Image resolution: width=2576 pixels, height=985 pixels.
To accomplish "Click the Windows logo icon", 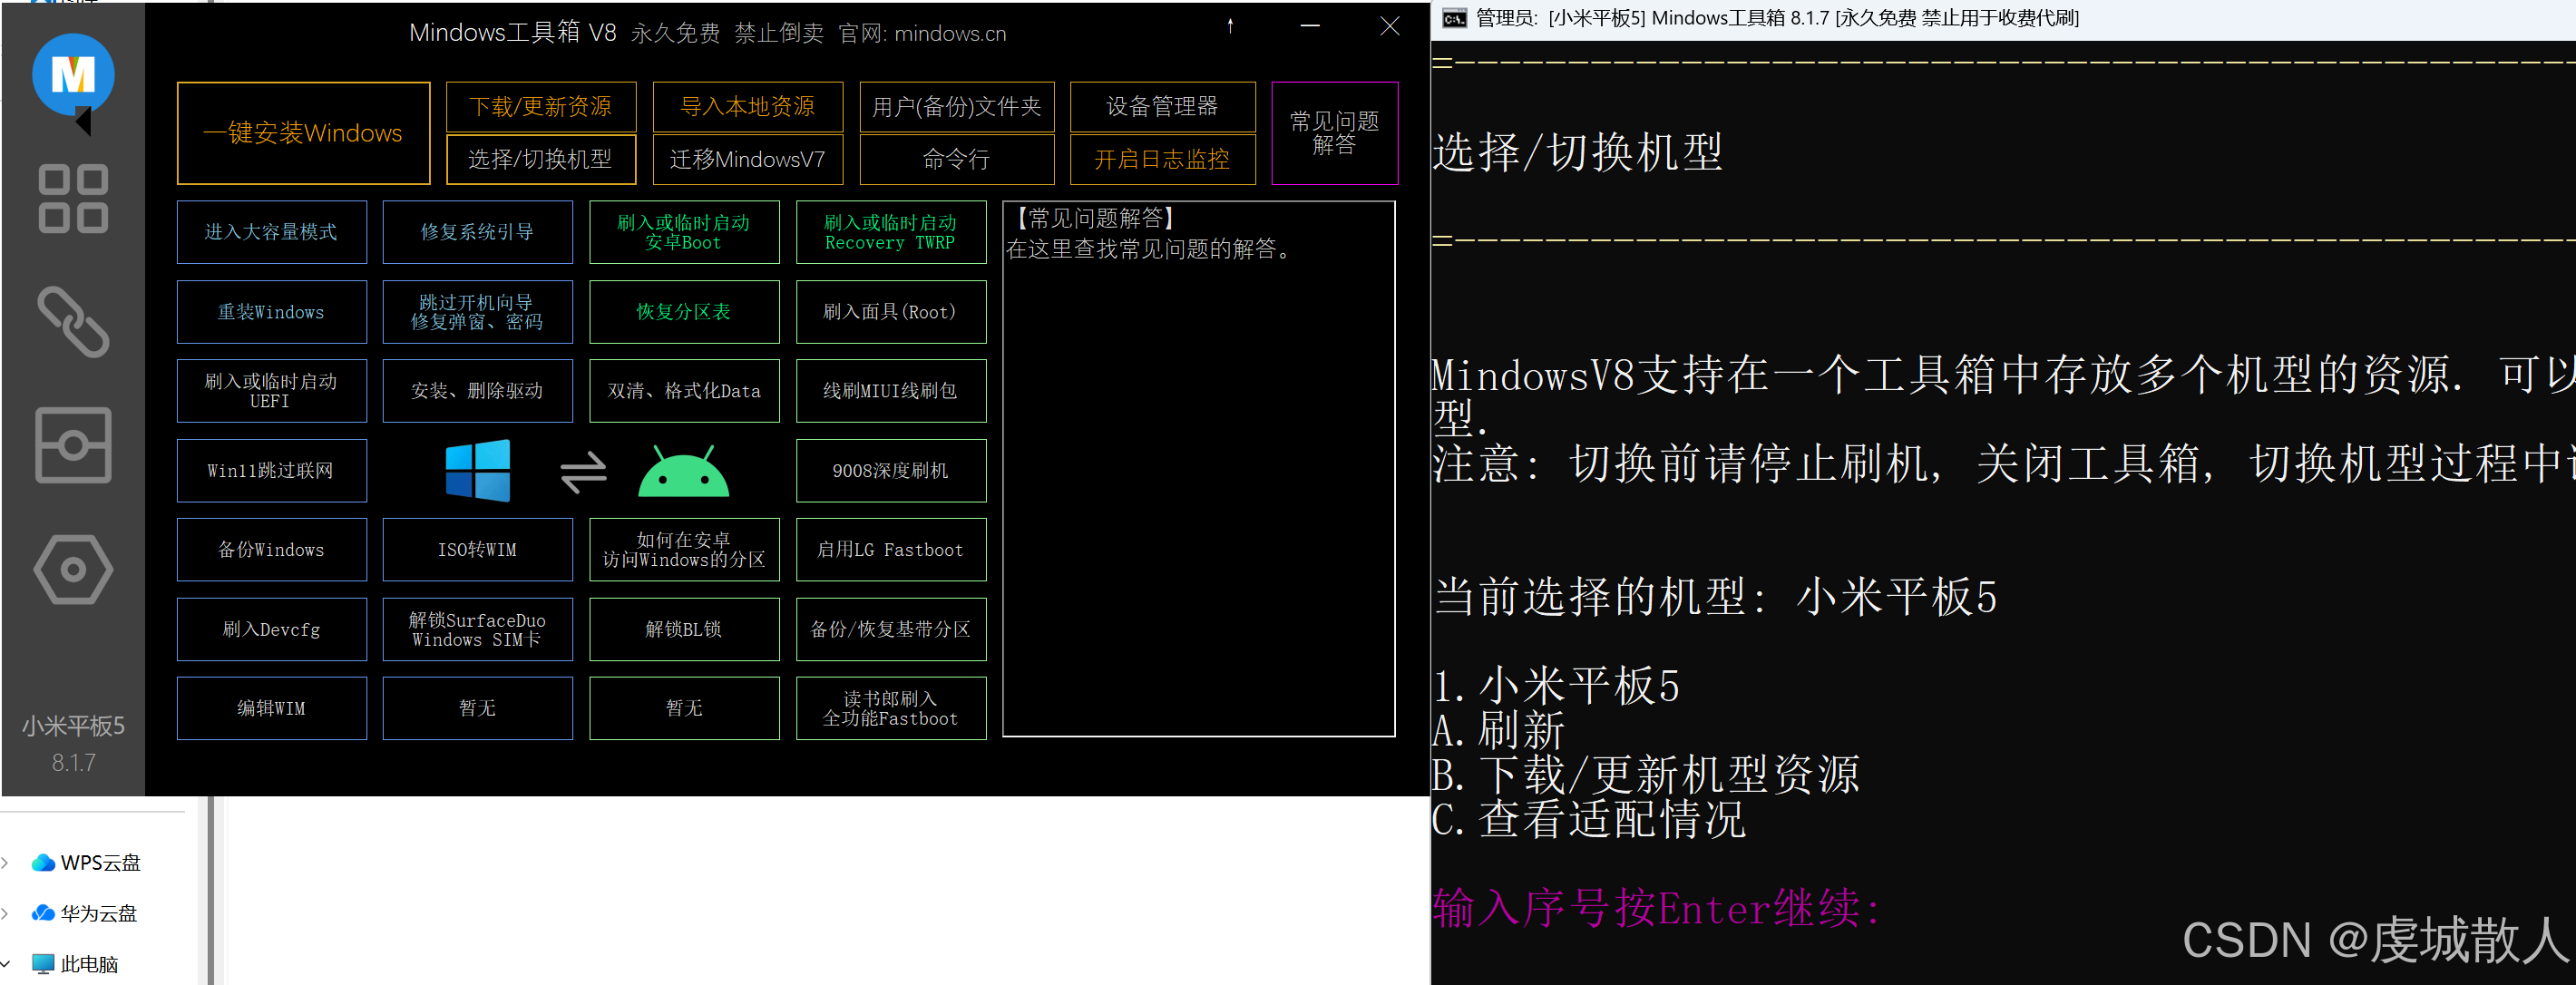I will click(477, 470).
